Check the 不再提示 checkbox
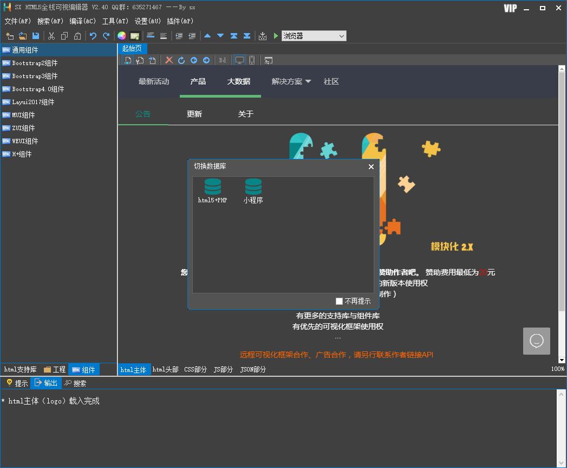The height and width of the screenshot is (468, 567). tap(340, 301)
